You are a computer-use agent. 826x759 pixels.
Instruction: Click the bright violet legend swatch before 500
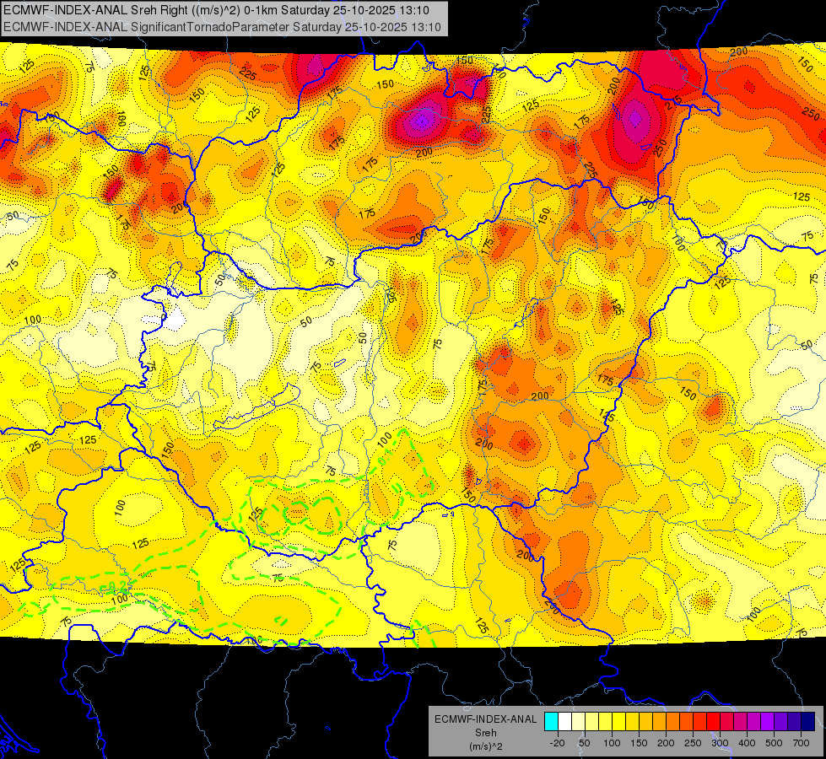coord(768,721)
